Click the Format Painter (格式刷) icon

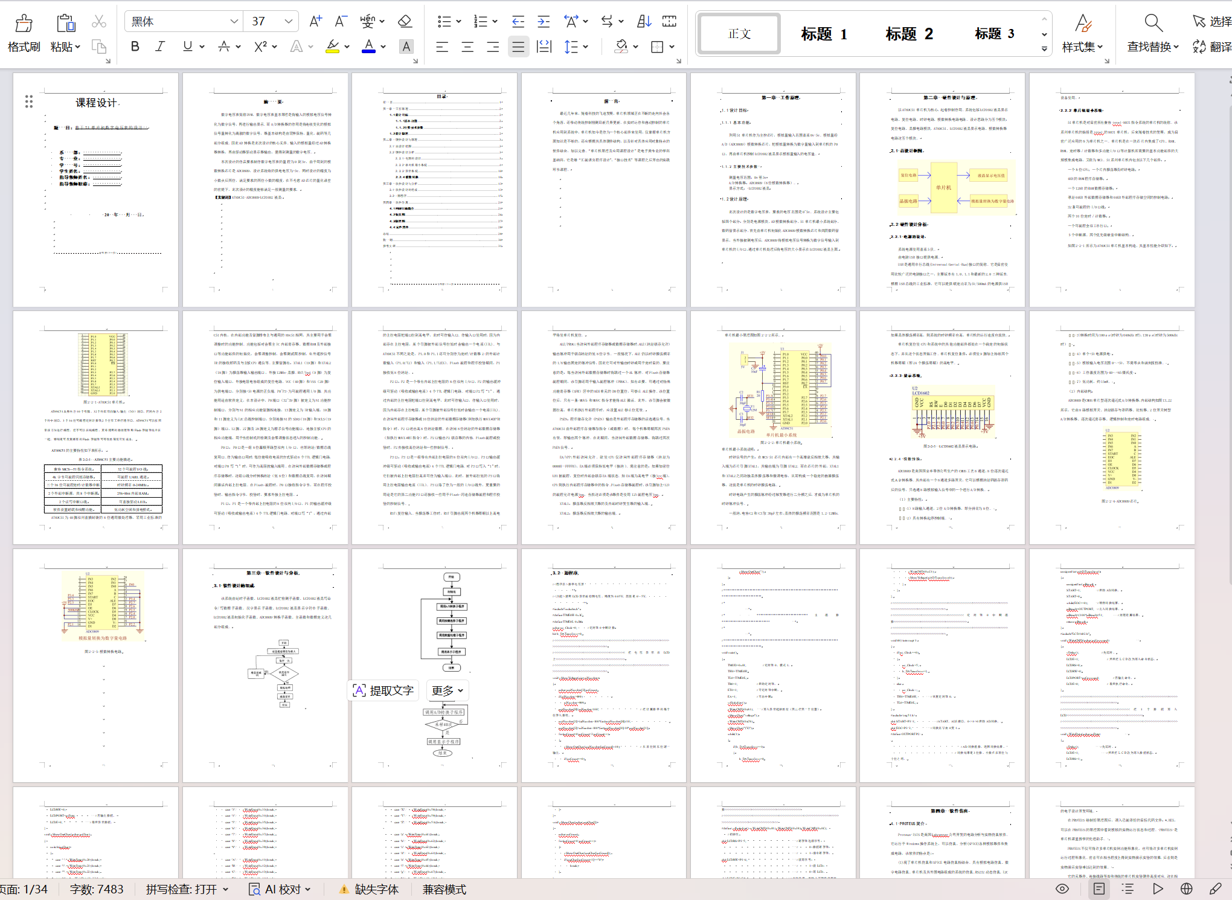[24, 24]
